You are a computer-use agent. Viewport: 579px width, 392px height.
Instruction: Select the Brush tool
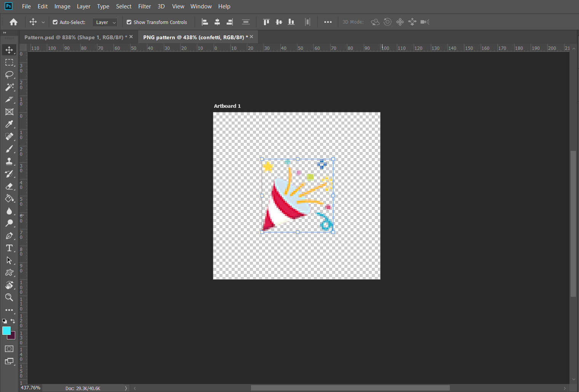[x=9, y=149]
